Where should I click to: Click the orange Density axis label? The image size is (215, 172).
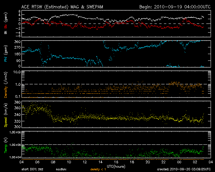point(6,92)
